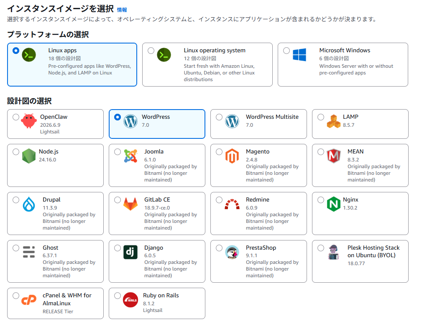Click the Linux operating system terminal icon
422x322 pixels.
point(164,55)
